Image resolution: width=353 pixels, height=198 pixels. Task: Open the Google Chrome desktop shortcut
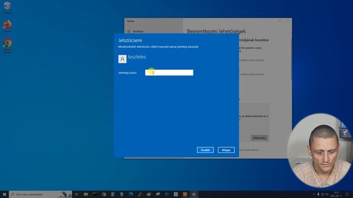click(7, 46)
